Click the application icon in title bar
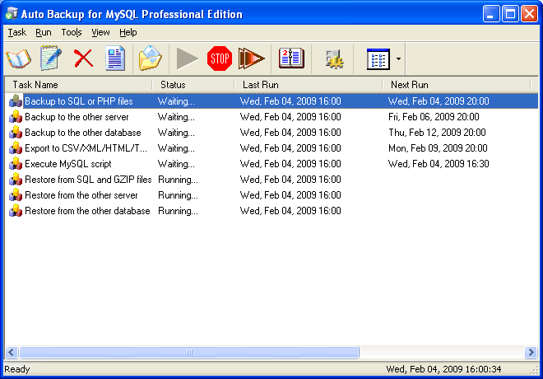This screenshot has height=379, width=543. click(12, 14)
